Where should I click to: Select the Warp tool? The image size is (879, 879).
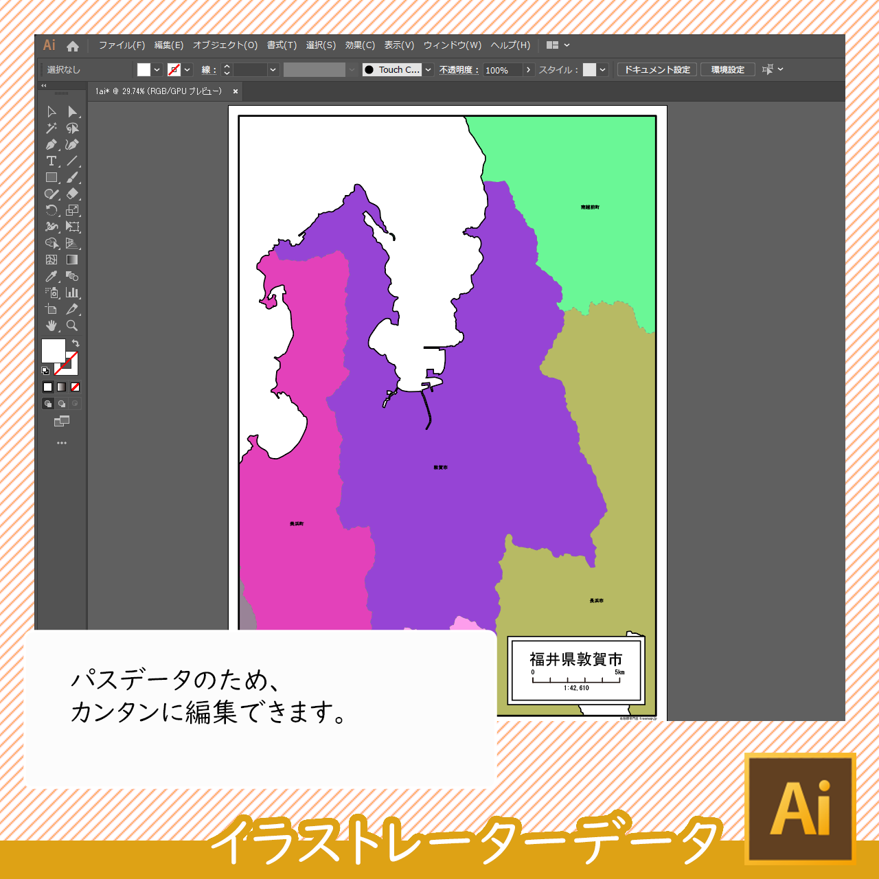click(x=52, y=227)
